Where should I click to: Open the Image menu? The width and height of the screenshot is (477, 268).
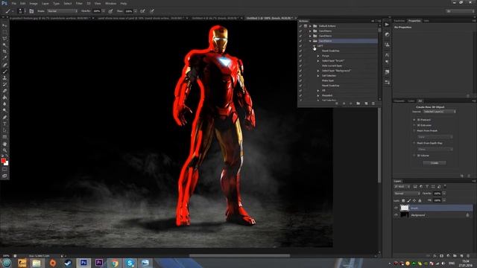click(x=34, y=3)
